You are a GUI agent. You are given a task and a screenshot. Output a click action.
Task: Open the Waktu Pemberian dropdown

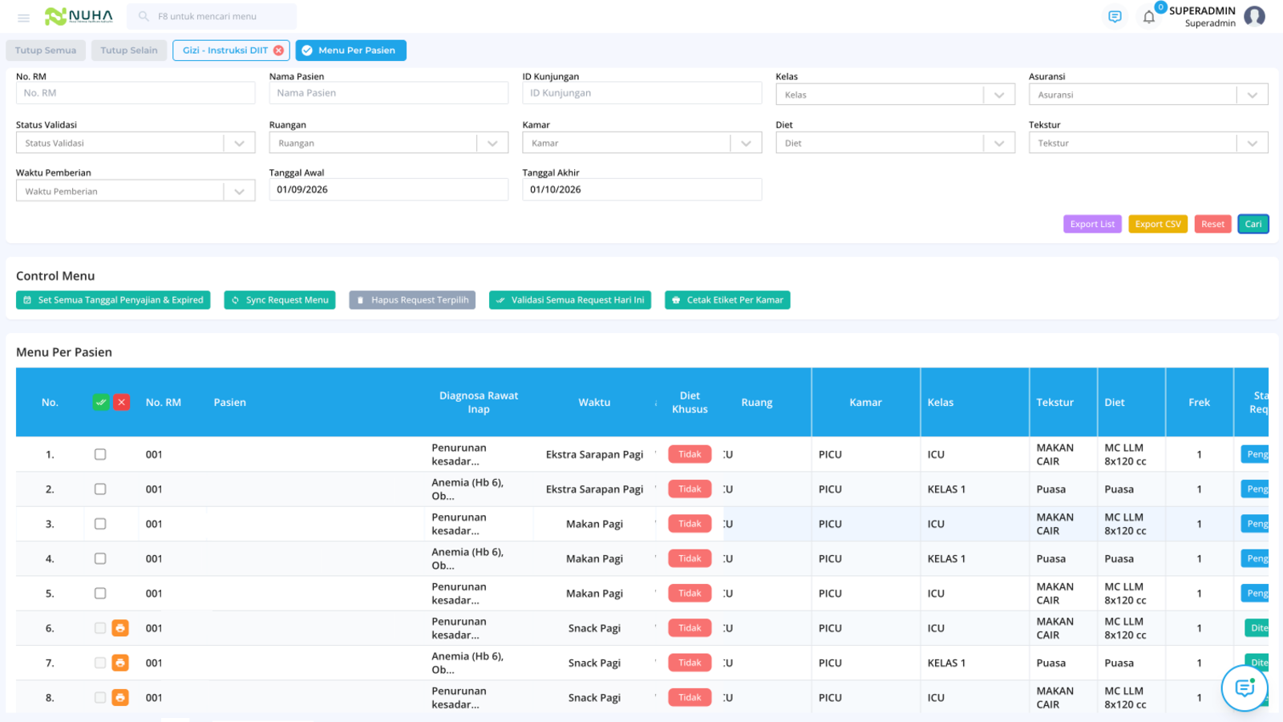tap(136, 191)
